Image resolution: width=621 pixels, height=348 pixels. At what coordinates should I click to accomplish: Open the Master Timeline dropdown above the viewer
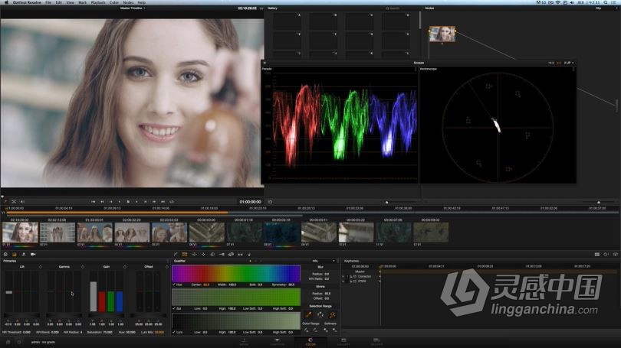point(133,8)
